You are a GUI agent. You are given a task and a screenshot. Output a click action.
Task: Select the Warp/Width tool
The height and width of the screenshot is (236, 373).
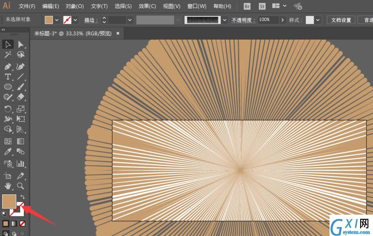pyautogui.click(x=8, y=119)
